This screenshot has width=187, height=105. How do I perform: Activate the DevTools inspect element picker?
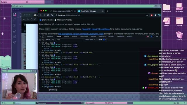point(40,36)
